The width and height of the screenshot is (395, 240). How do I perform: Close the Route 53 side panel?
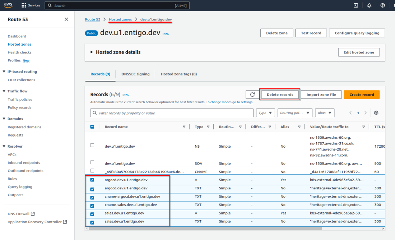(x=66, y=19)
